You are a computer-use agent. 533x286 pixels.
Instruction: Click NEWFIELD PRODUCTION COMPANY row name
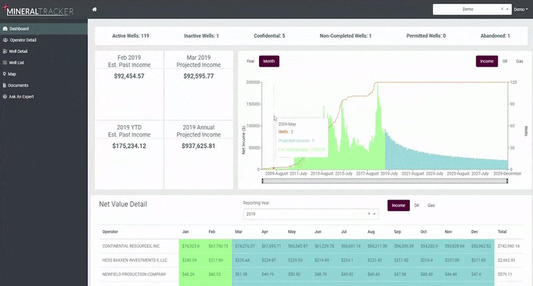(x=134, y=275)
